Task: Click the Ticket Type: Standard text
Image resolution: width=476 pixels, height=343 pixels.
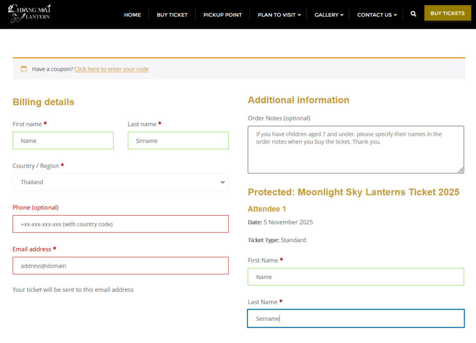Action: (277, 240)
